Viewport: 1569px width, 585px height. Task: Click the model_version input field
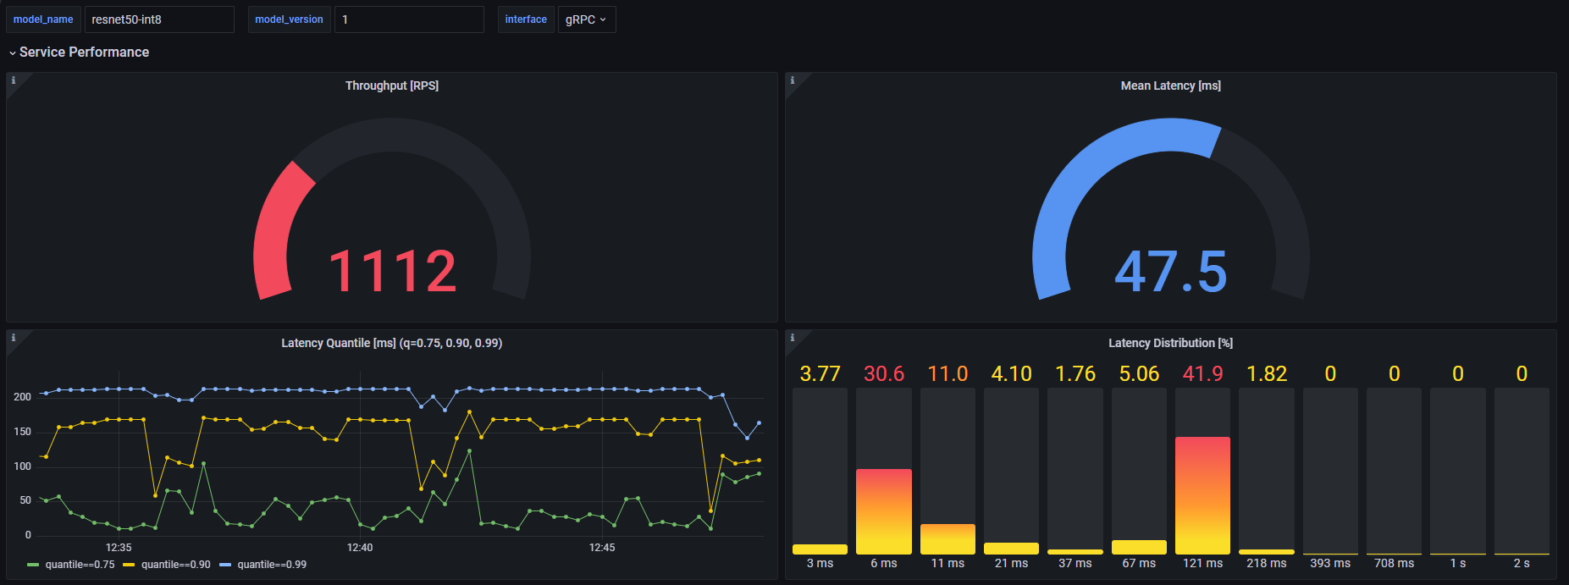(408, 19)
